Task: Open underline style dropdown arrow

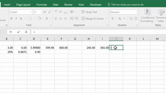Action: point(24,19)
